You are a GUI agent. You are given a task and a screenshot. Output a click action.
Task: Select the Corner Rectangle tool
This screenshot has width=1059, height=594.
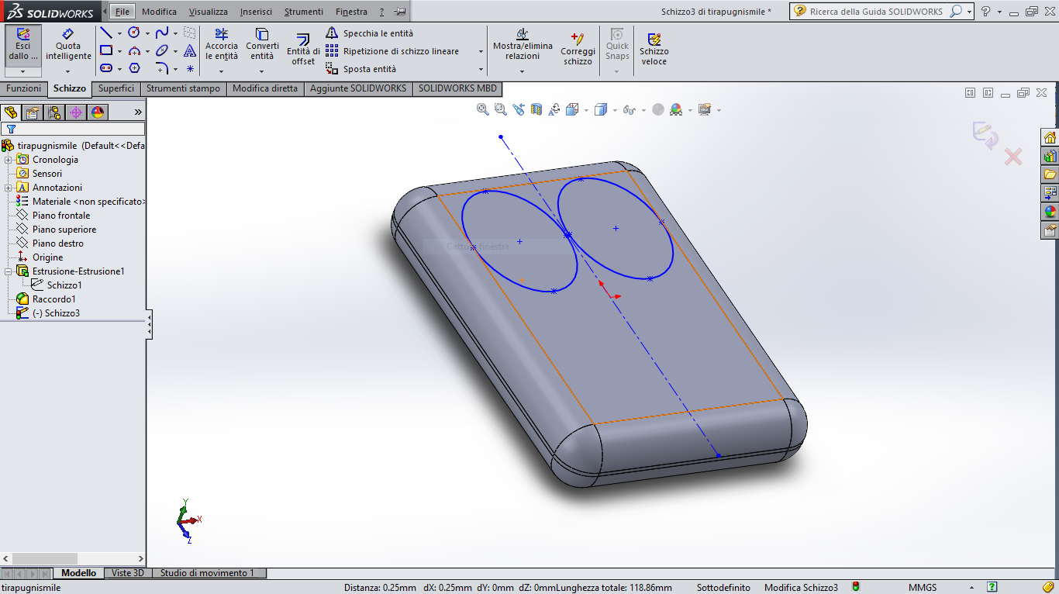[x=106, y=50]
